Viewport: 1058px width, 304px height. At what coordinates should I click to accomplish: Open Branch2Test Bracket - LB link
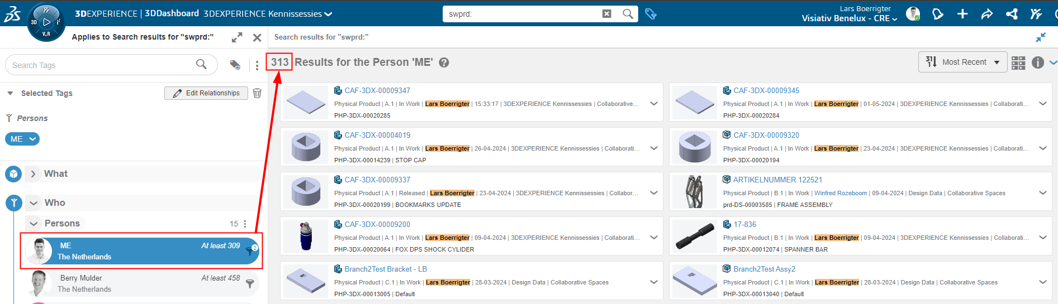(x=386, y=269)
